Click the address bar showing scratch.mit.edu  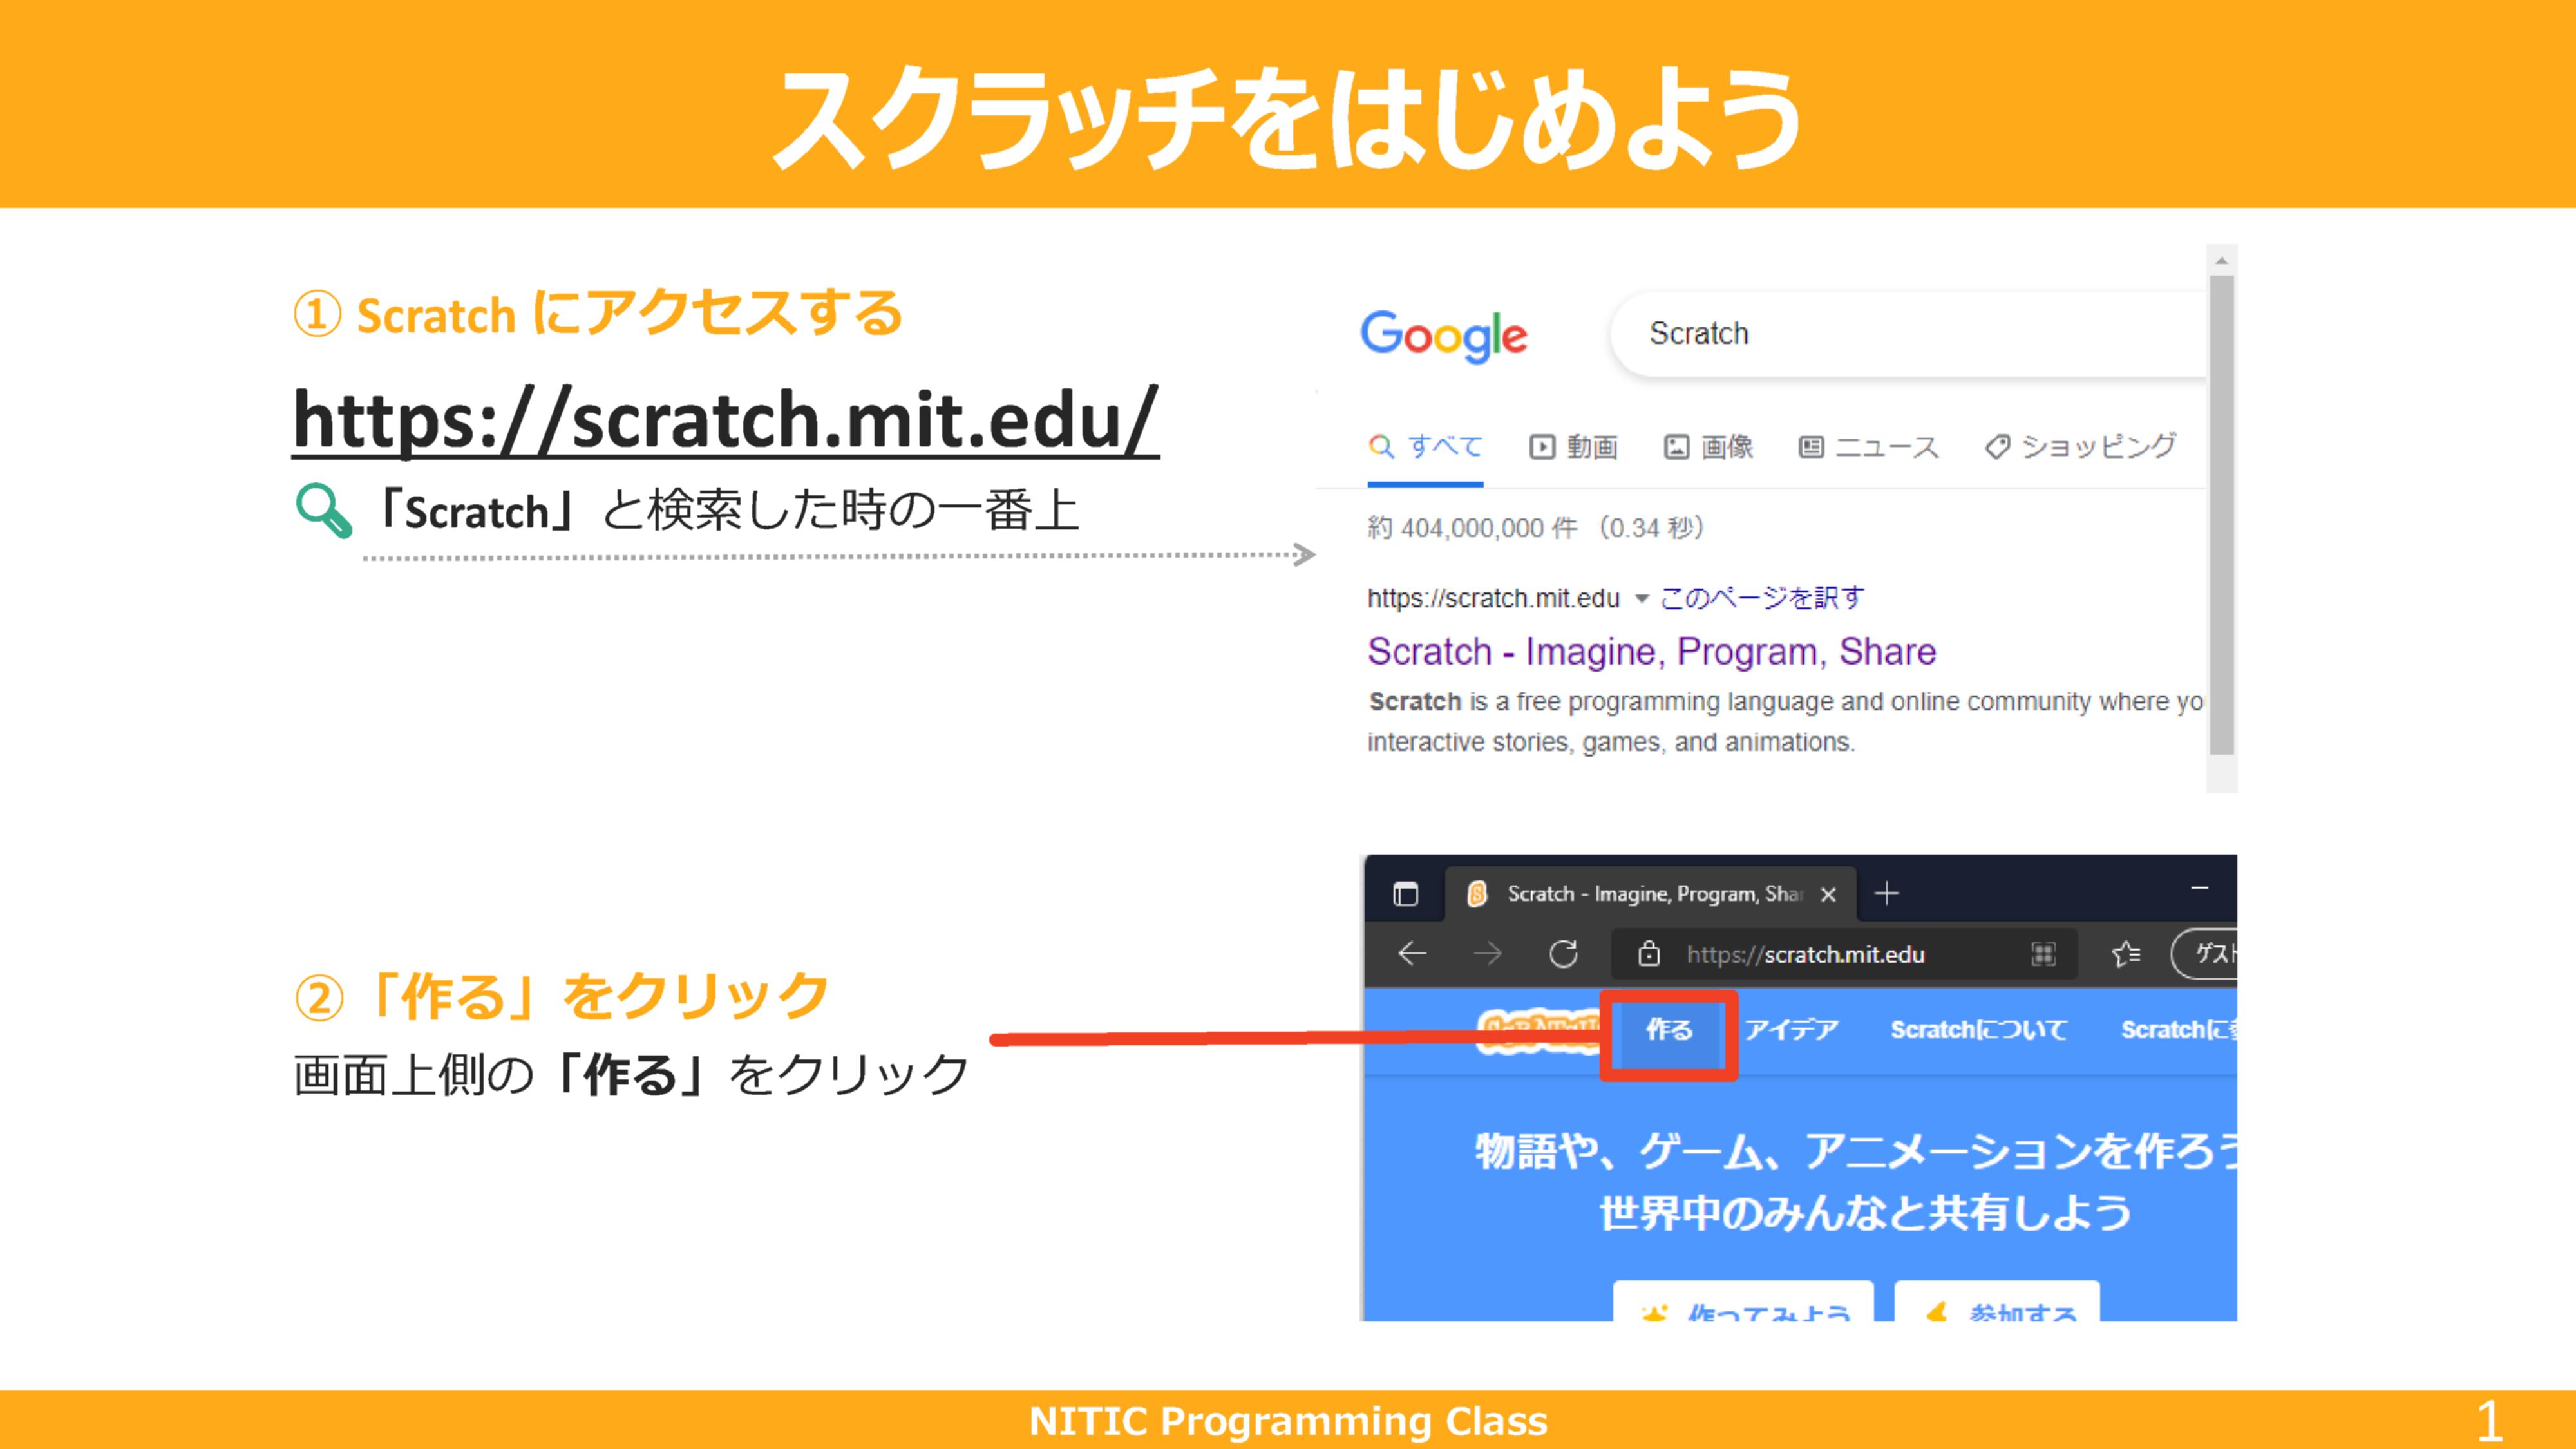1843,954
